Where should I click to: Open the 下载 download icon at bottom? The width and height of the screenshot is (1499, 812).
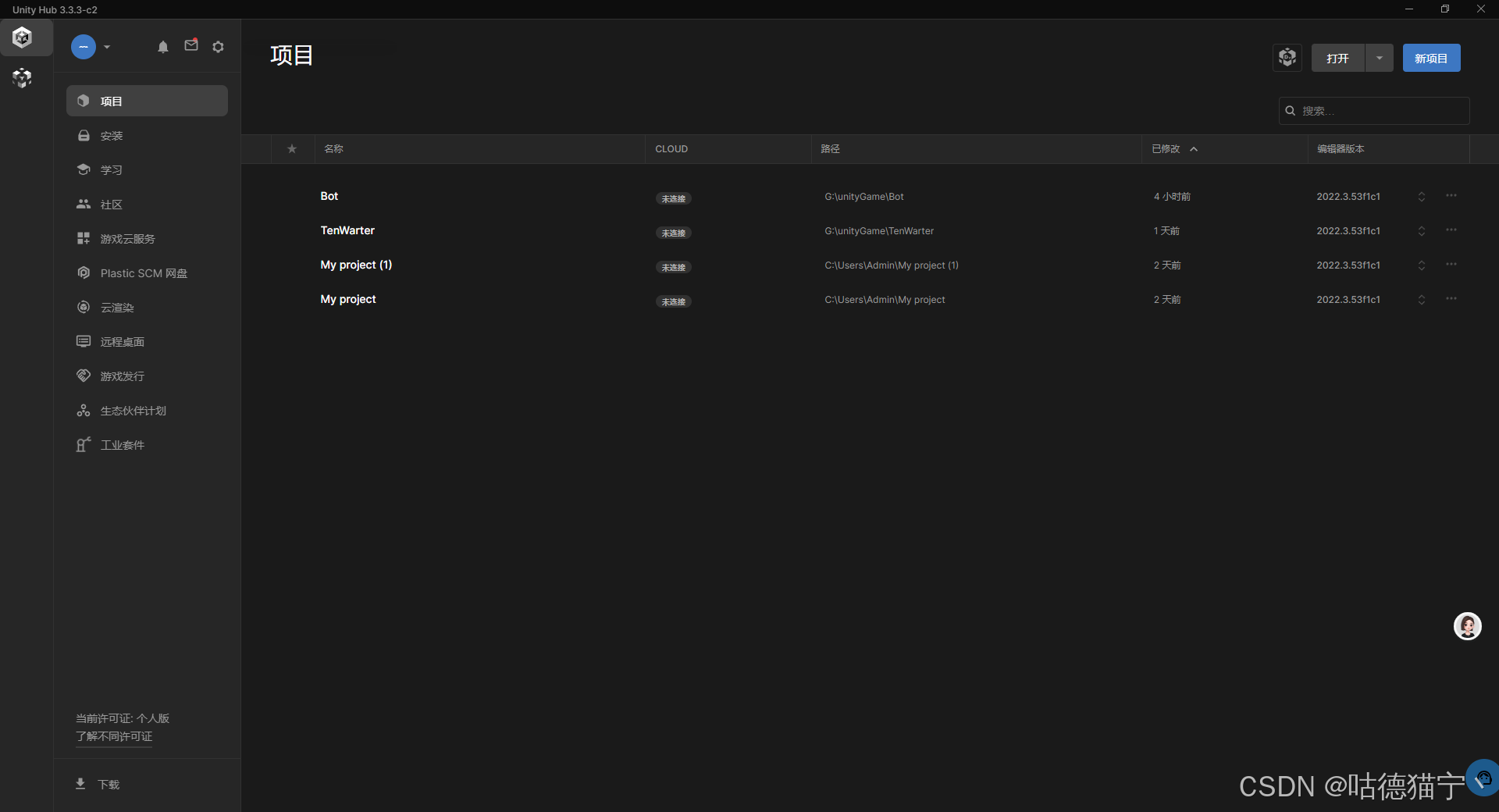[x=80, y=784]
